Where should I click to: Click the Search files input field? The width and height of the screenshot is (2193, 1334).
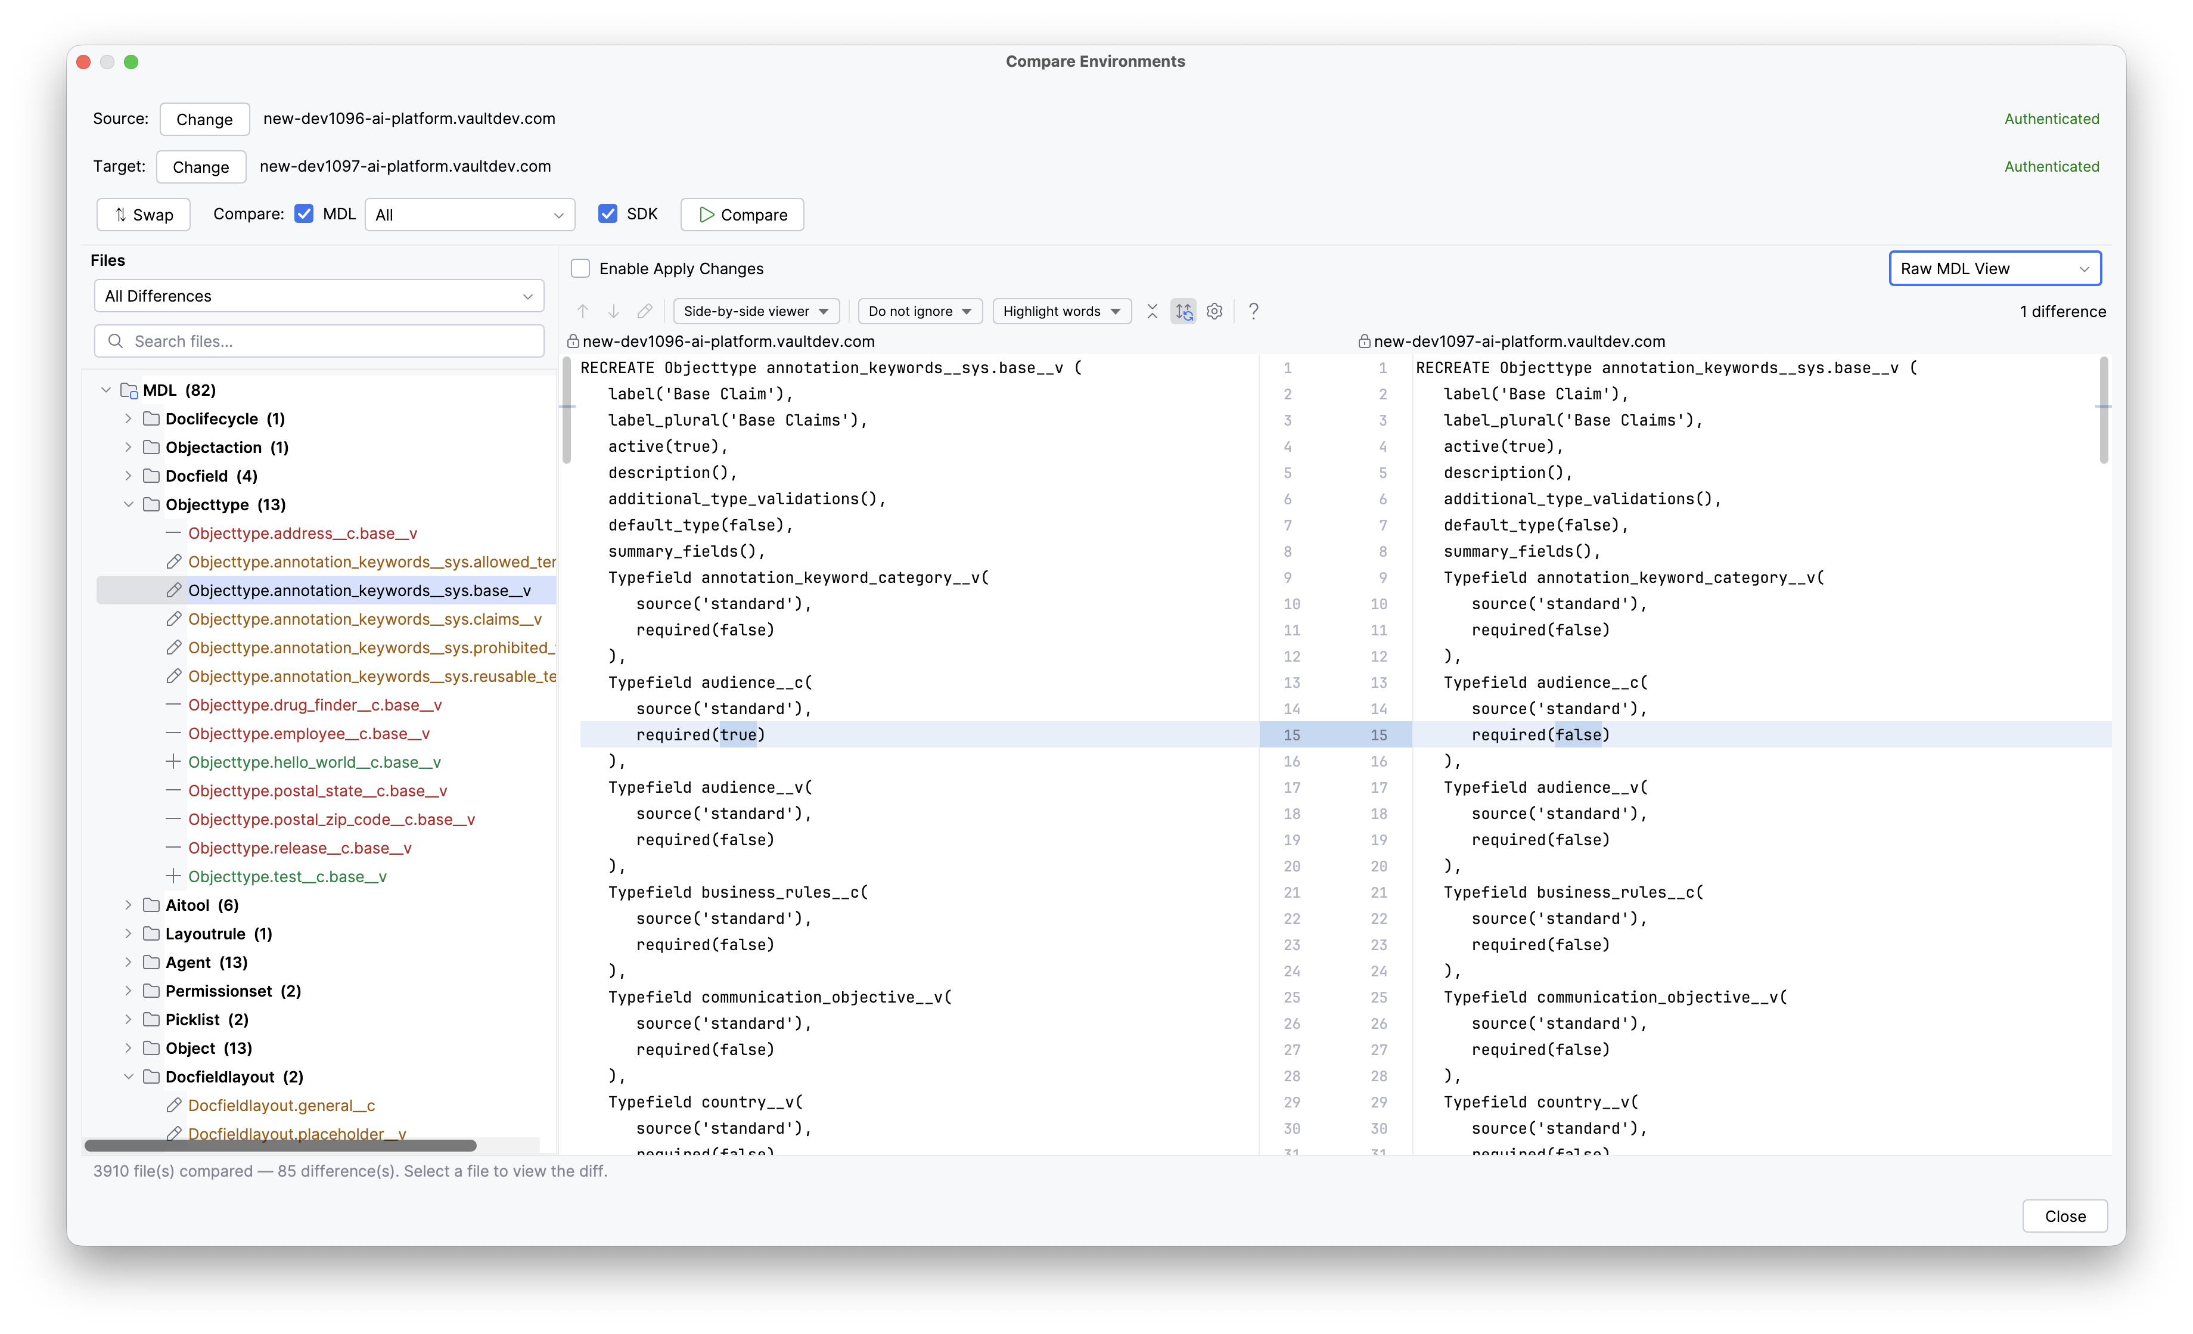tap(319, 341)
